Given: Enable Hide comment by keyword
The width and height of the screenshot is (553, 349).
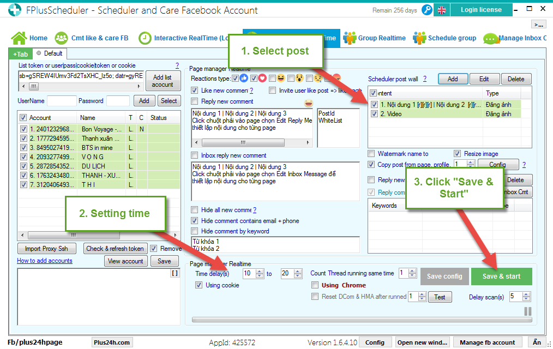Looking at the screenshot, I should click(194, 231).
